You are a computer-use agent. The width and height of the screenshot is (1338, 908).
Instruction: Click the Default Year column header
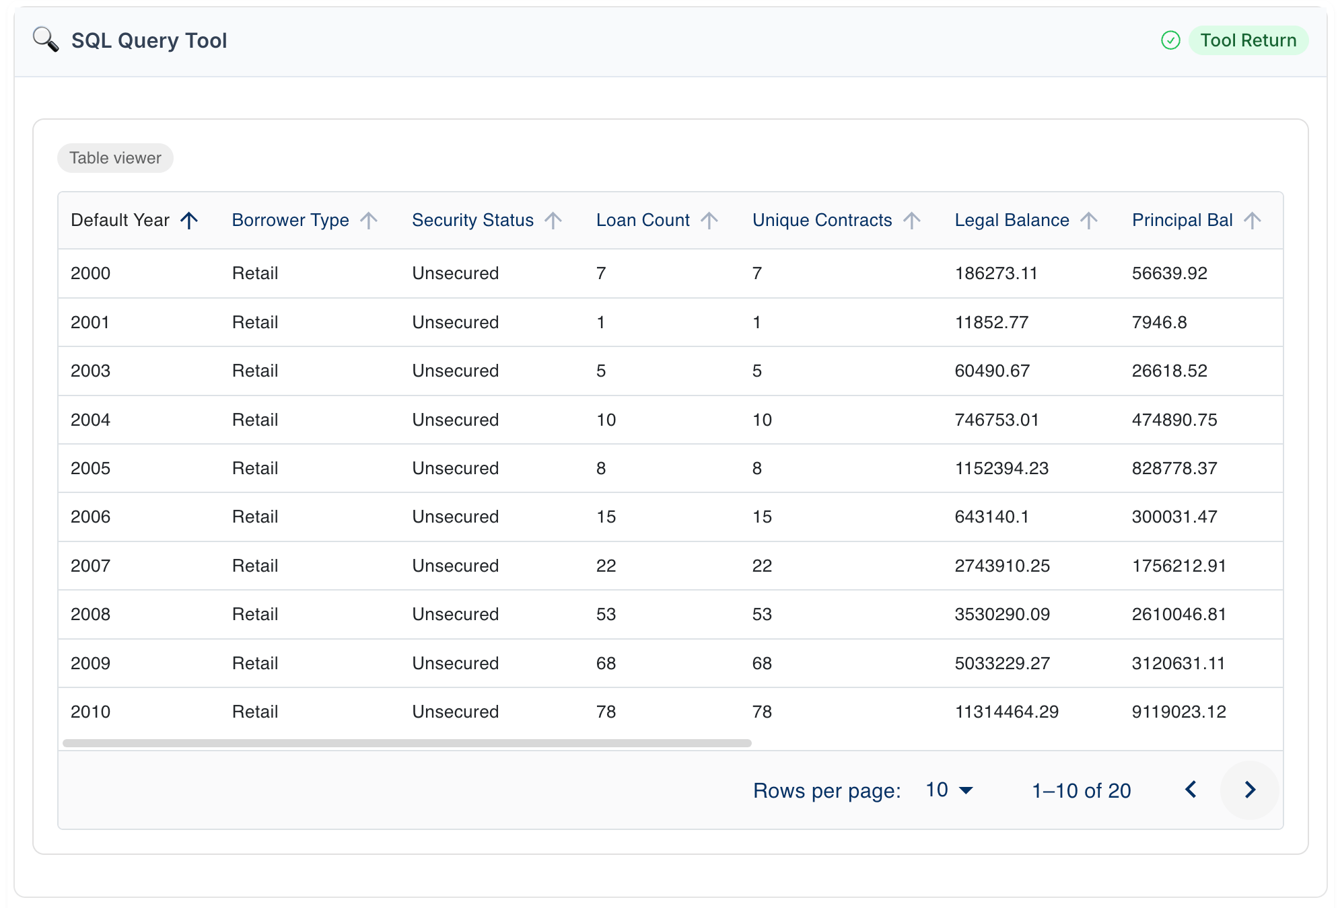click(x=120, y=221)
